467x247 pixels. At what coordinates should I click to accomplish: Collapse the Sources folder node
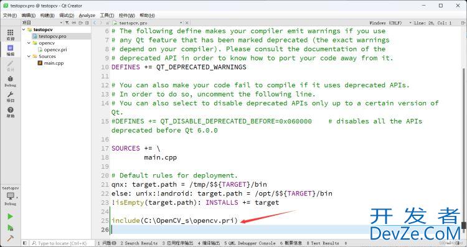click(x=29, y=57)
